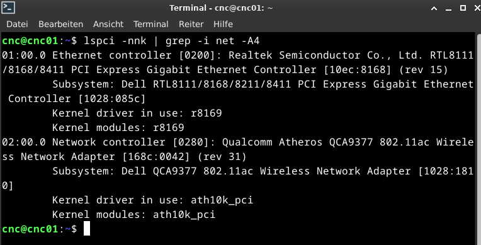Open the Datei menu
Image resolution: width=481 pixels, height=245 pixels.
tap(17, 24)
